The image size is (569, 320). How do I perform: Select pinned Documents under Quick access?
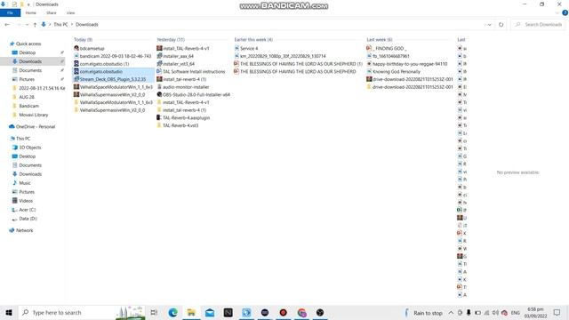click(30, 70)
